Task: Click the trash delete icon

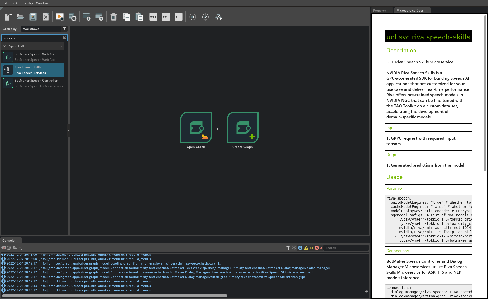Action: [x=114, y=17]
